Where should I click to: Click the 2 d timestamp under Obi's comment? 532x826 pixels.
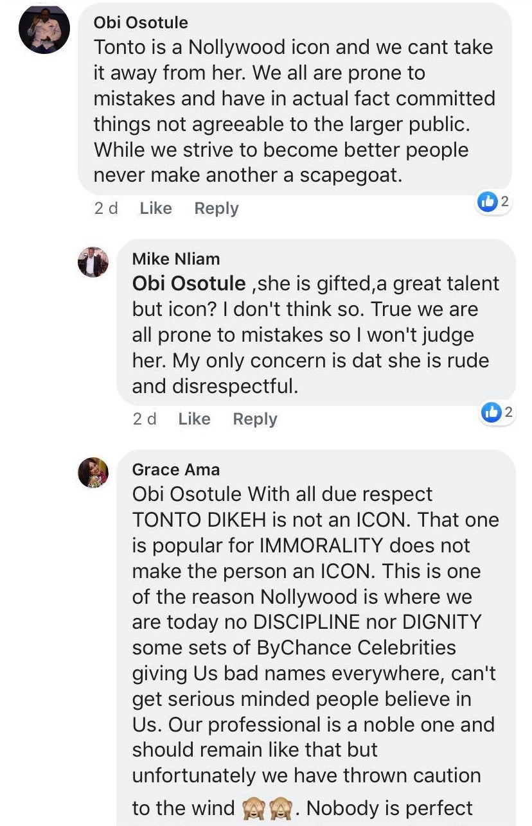(x=106, y=208)
